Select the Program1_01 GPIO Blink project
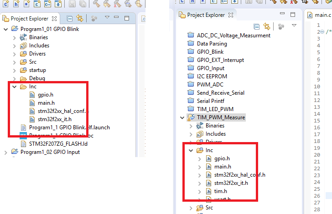Screen dimensions: 332x214 pyautogui.click(x=50, y=29)
